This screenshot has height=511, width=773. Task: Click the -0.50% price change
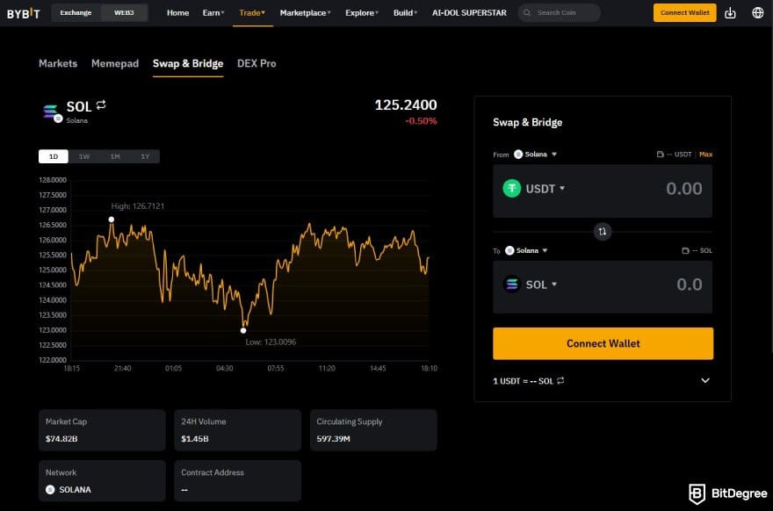pyautogui.click(x=421, y=121)
